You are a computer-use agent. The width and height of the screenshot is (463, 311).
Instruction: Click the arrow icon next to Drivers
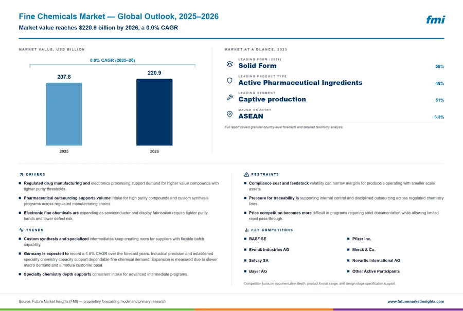[x=21, y=174]
